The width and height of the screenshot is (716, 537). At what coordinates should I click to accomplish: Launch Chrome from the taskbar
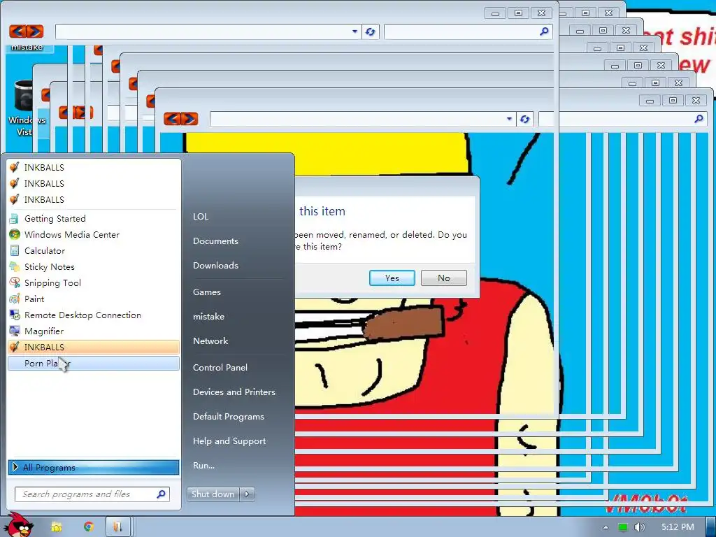tap(89, 527)
